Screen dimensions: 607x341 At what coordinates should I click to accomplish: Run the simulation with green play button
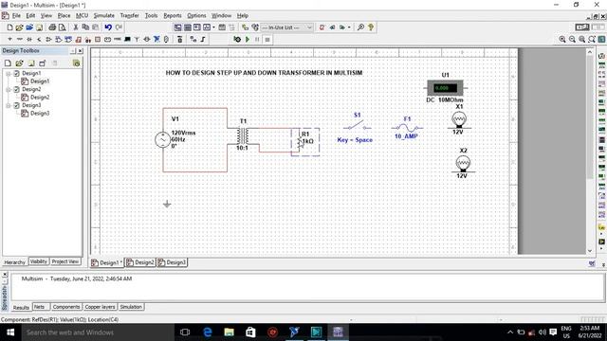coord(248,40)
